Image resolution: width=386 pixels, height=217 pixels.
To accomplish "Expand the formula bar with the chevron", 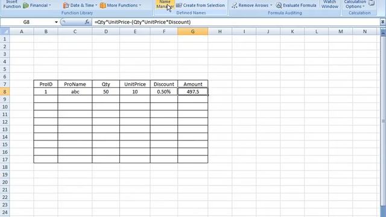I will coord(382,22).
